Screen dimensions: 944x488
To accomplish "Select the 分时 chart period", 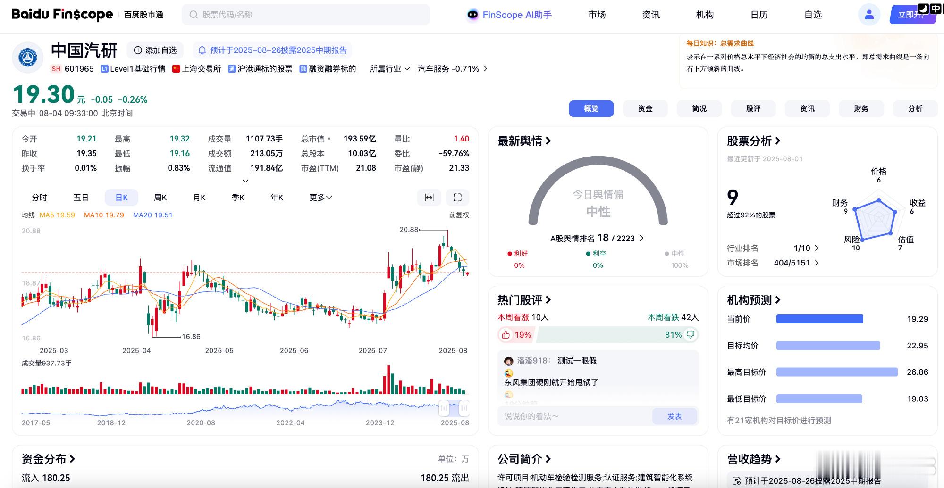I will point(40,198).
